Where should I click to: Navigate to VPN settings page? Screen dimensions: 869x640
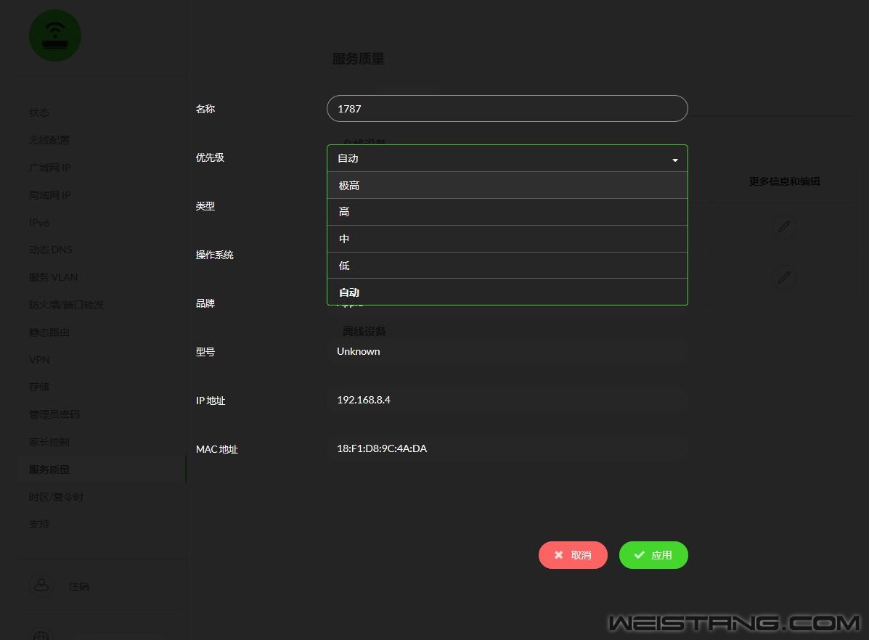(x=39, y=360)
